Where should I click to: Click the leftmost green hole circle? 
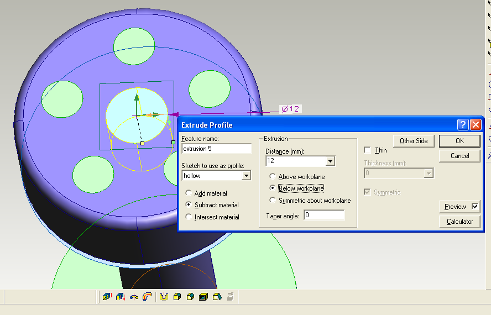pyautogui.click(x=62, y=99)
